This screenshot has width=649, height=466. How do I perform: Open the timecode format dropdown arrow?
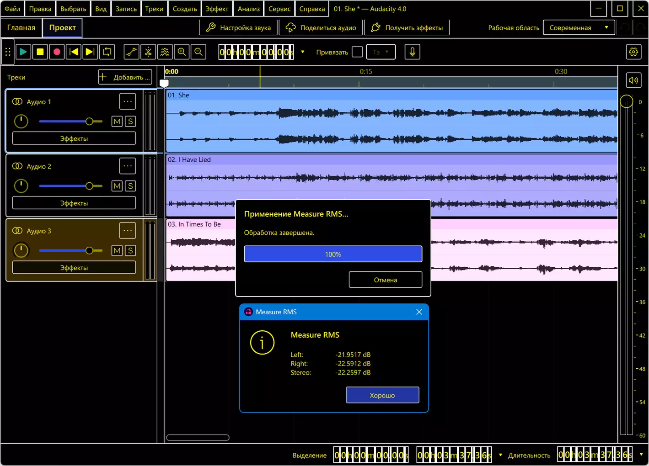[x=303, y=52]
